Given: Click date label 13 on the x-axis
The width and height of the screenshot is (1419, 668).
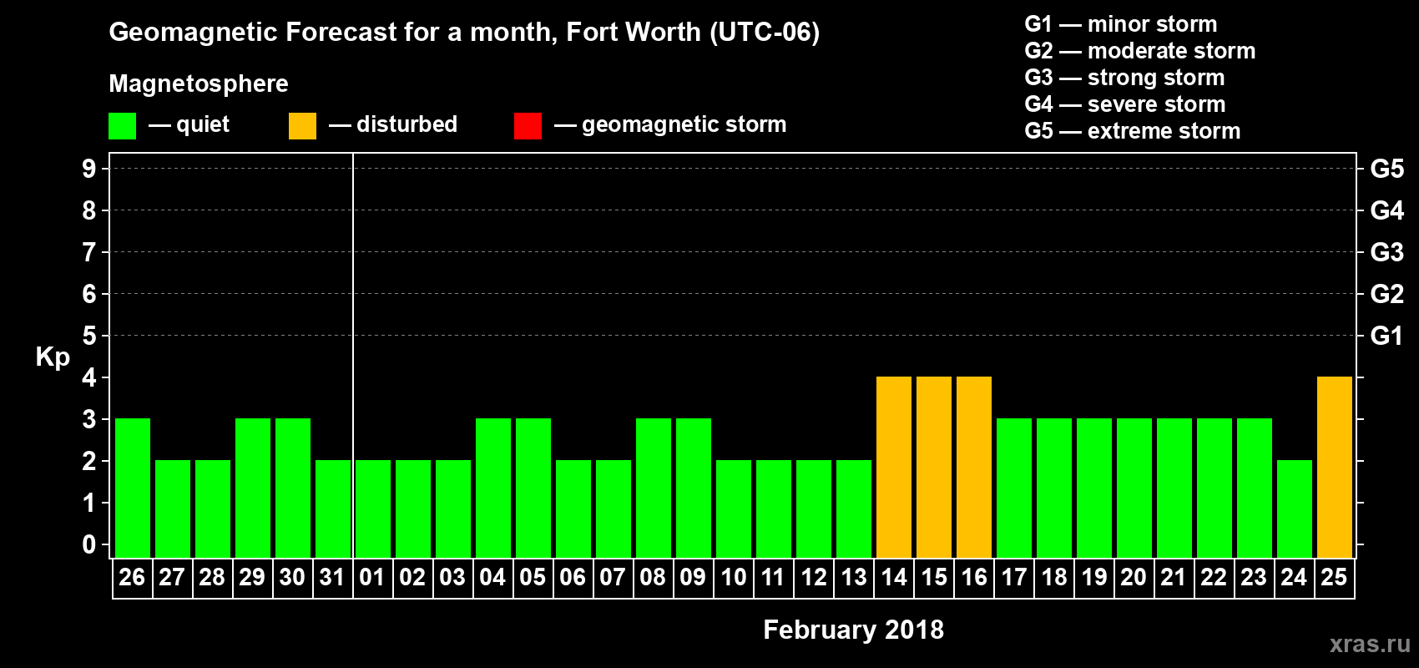Looking at the screenshot, I should point(854,578).
